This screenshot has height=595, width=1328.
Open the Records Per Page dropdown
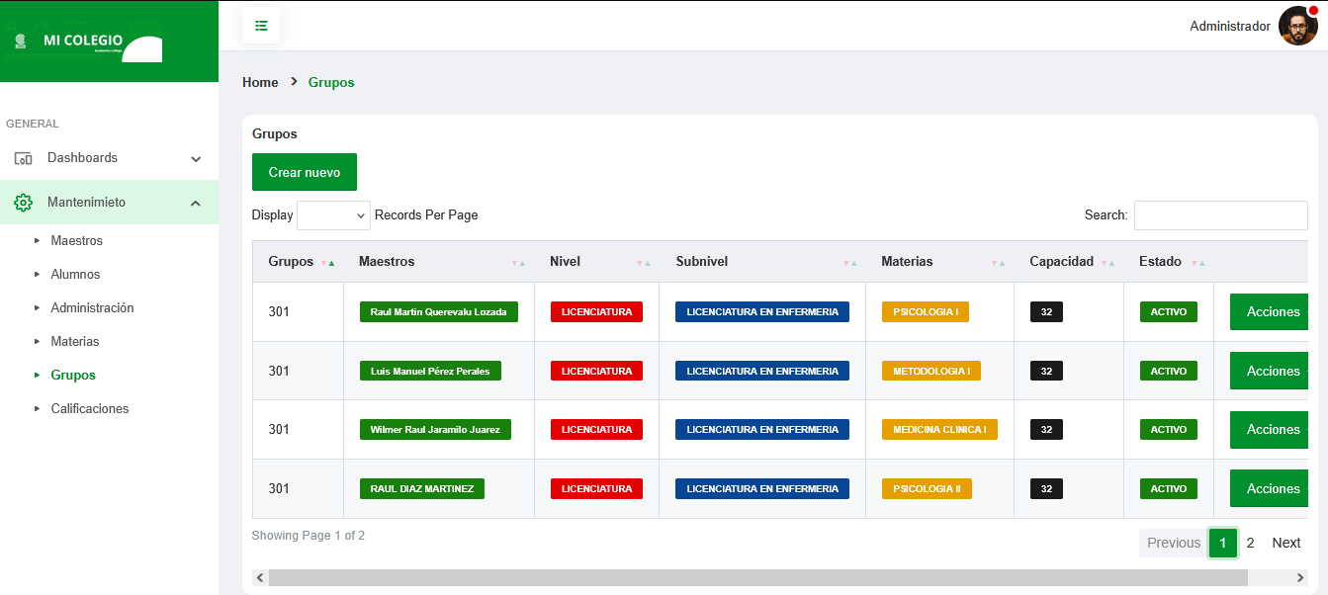click(333, 215)
